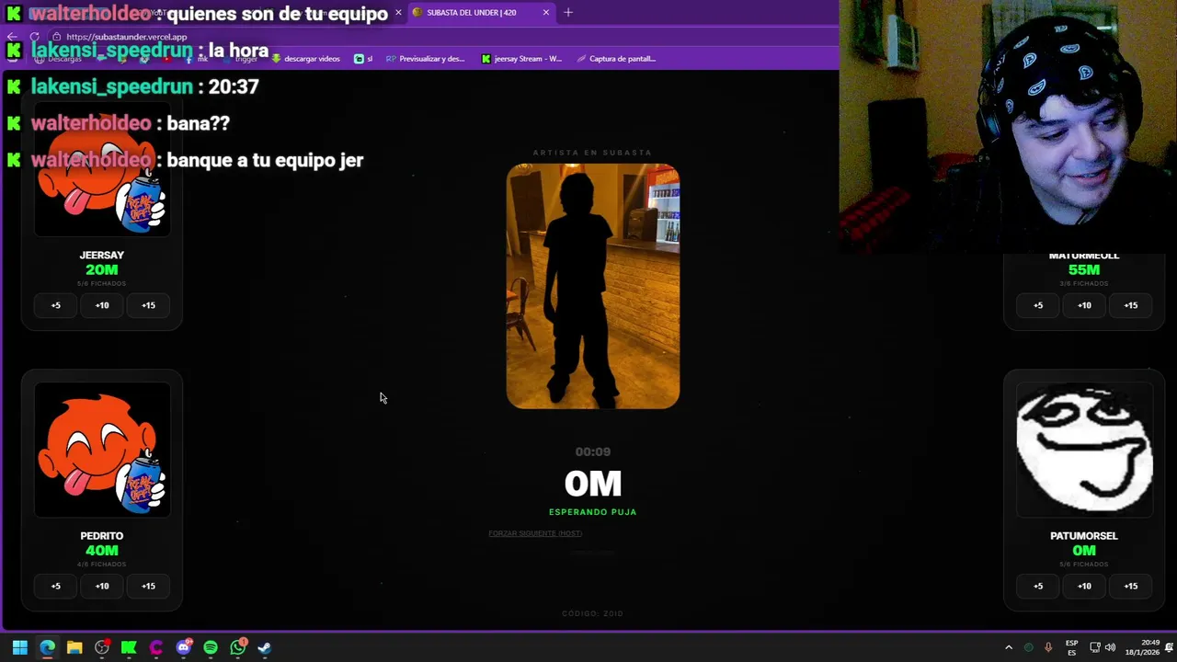This screenshot has width=1177, height=662.
Task: Click the ARTISTA EN SUBASTA heading
Action: click(593, 153)
